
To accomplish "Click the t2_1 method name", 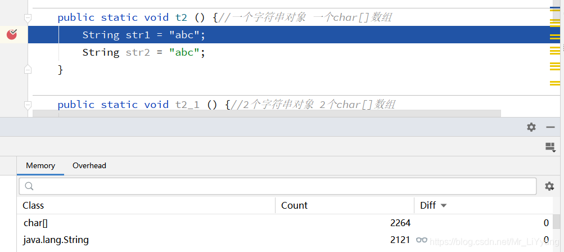I will 187,105.
